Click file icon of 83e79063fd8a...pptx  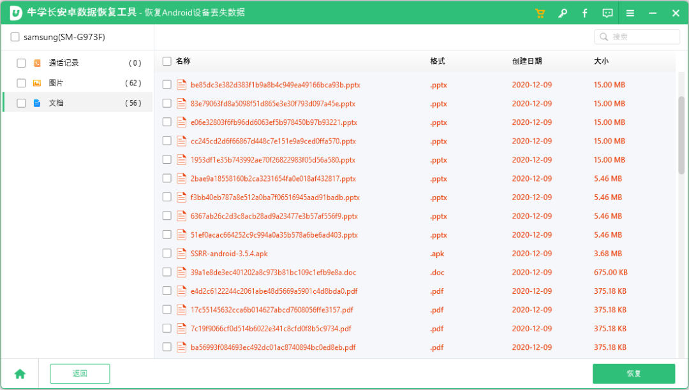click(x=181, y=103)
